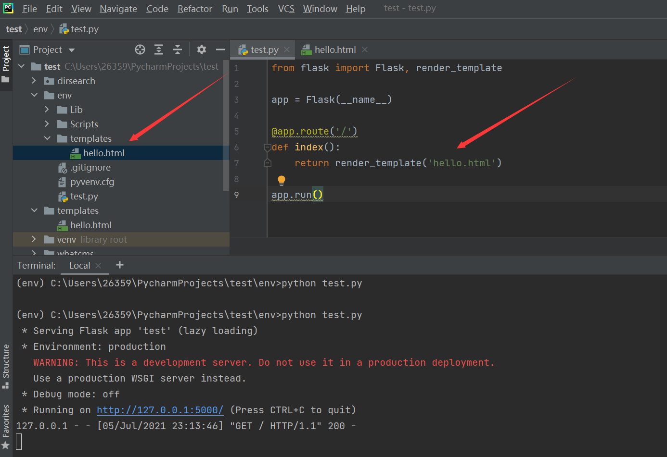
Task: Open the Run menu
Action: [x=230, y=9]
